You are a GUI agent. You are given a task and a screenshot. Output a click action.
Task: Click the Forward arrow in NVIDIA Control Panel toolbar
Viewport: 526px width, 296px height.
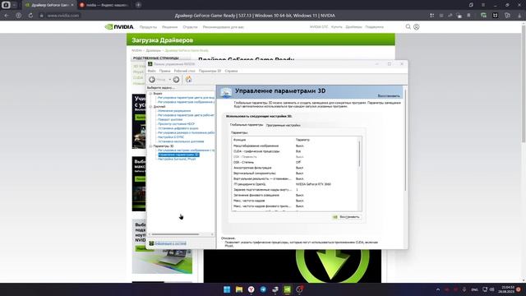[176, 80]
